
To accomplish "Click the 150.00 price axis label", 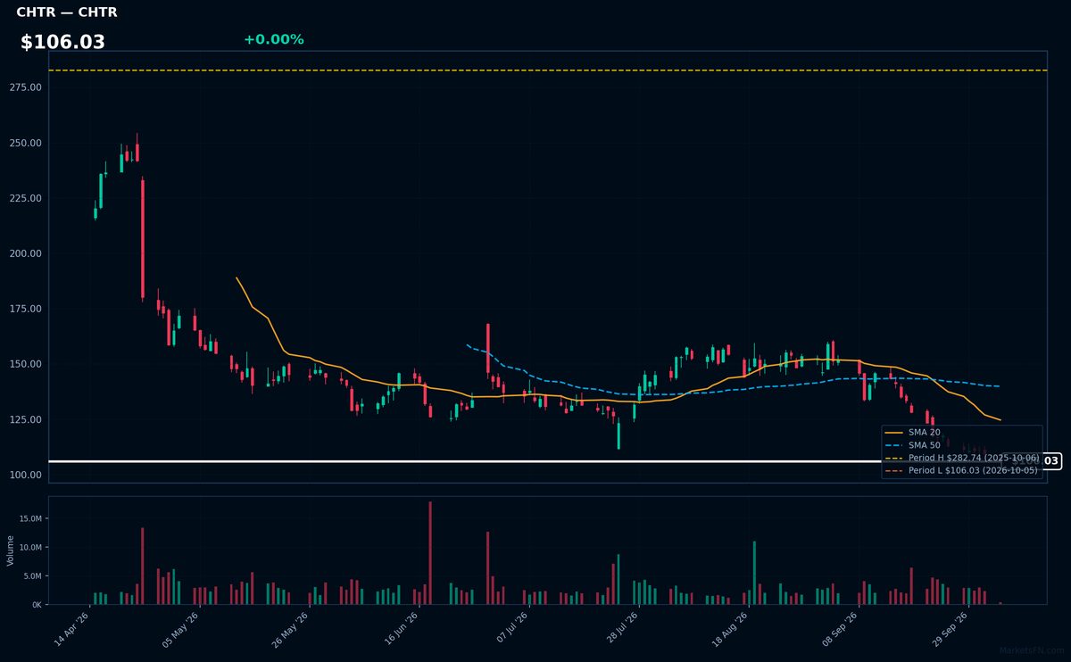I will tap(27, 364).
